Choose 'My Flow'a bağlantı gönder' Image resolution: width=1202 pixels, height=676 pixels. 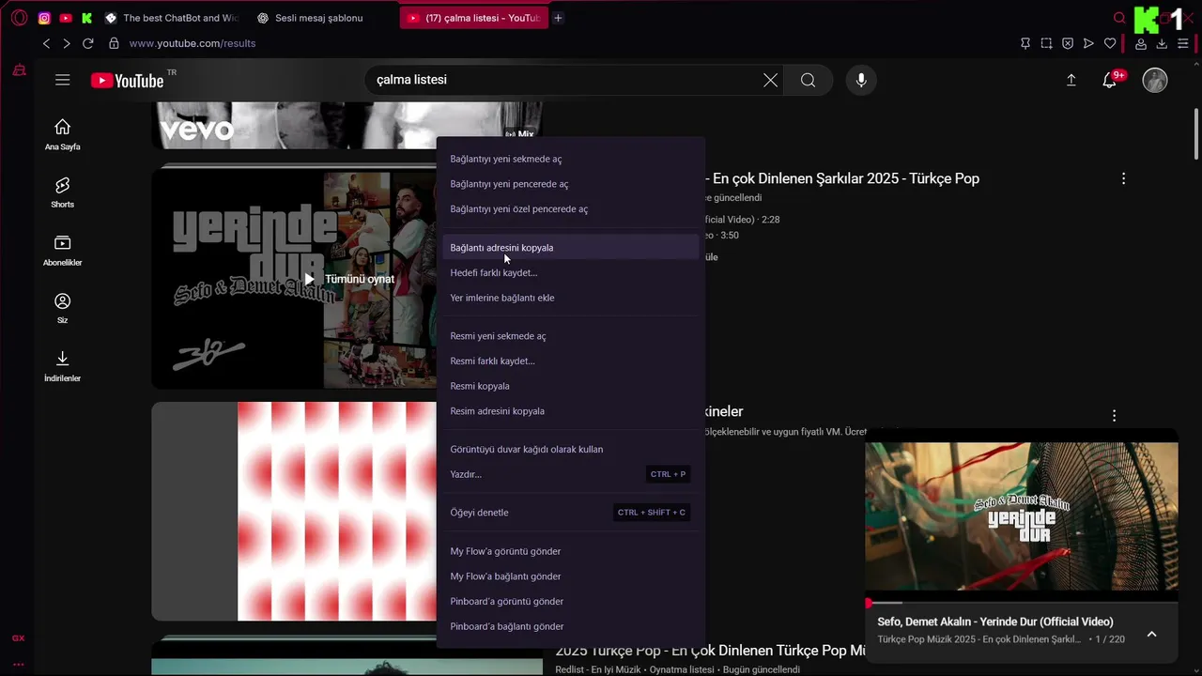click(571, 576)
